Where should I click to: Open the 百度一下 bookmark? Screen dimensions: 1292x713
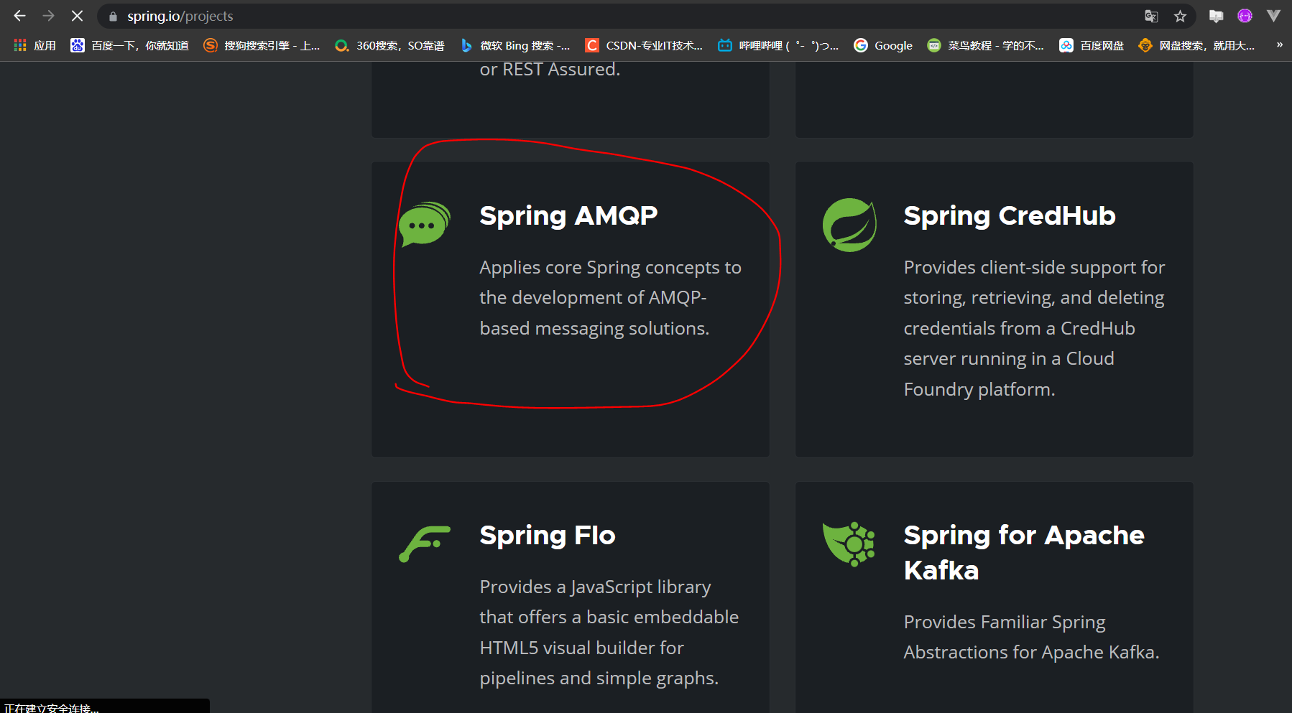tap(129, 45)
